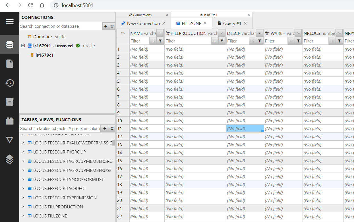Click the archive box sidebar icon
Image resolution: width=354 pixels, height=222 pixels.
click(10, 102)
